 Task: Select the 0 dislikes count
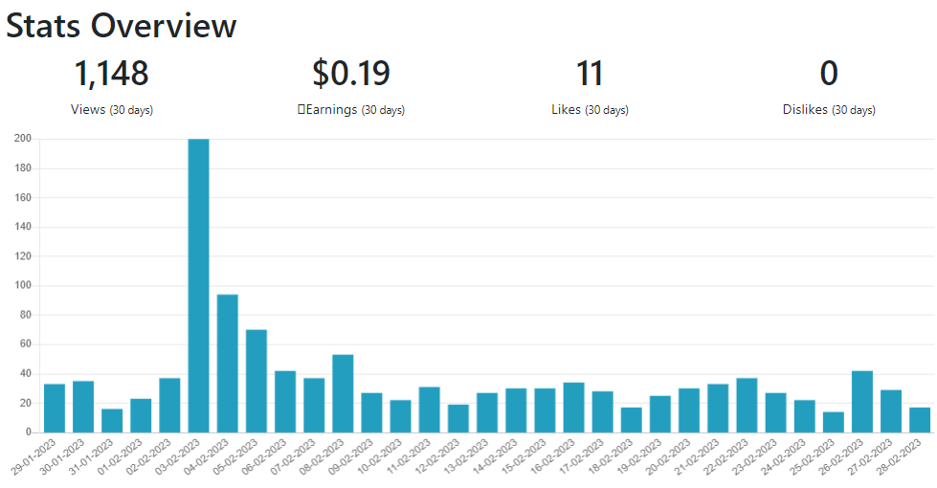829,73
